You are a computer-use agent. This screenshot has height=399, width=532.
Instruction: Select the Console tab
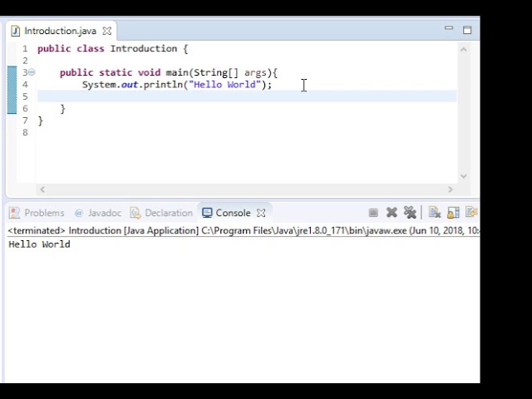coord(226,213)
